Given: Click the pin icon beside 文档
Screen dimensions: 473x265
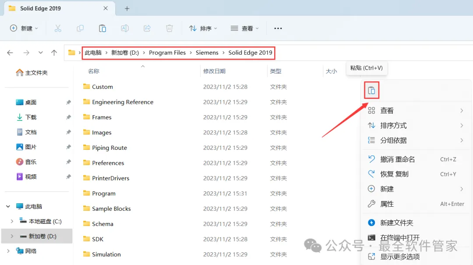Looking at the screenshot, I should point(68,132).
